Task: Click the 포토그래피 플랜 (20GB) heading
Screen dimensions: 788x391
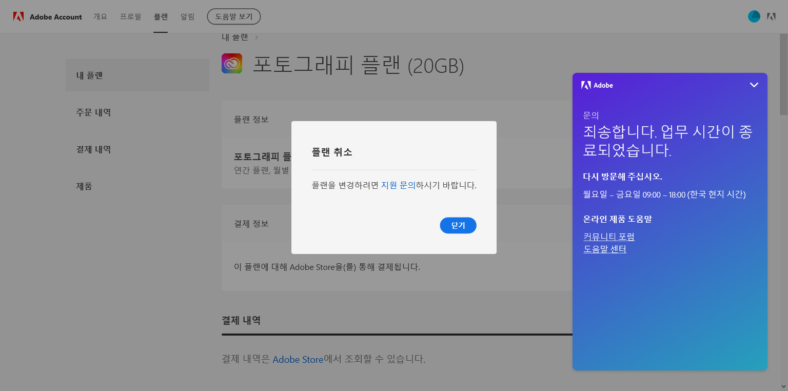Action: pyautogui.click(x=359, y=65)
